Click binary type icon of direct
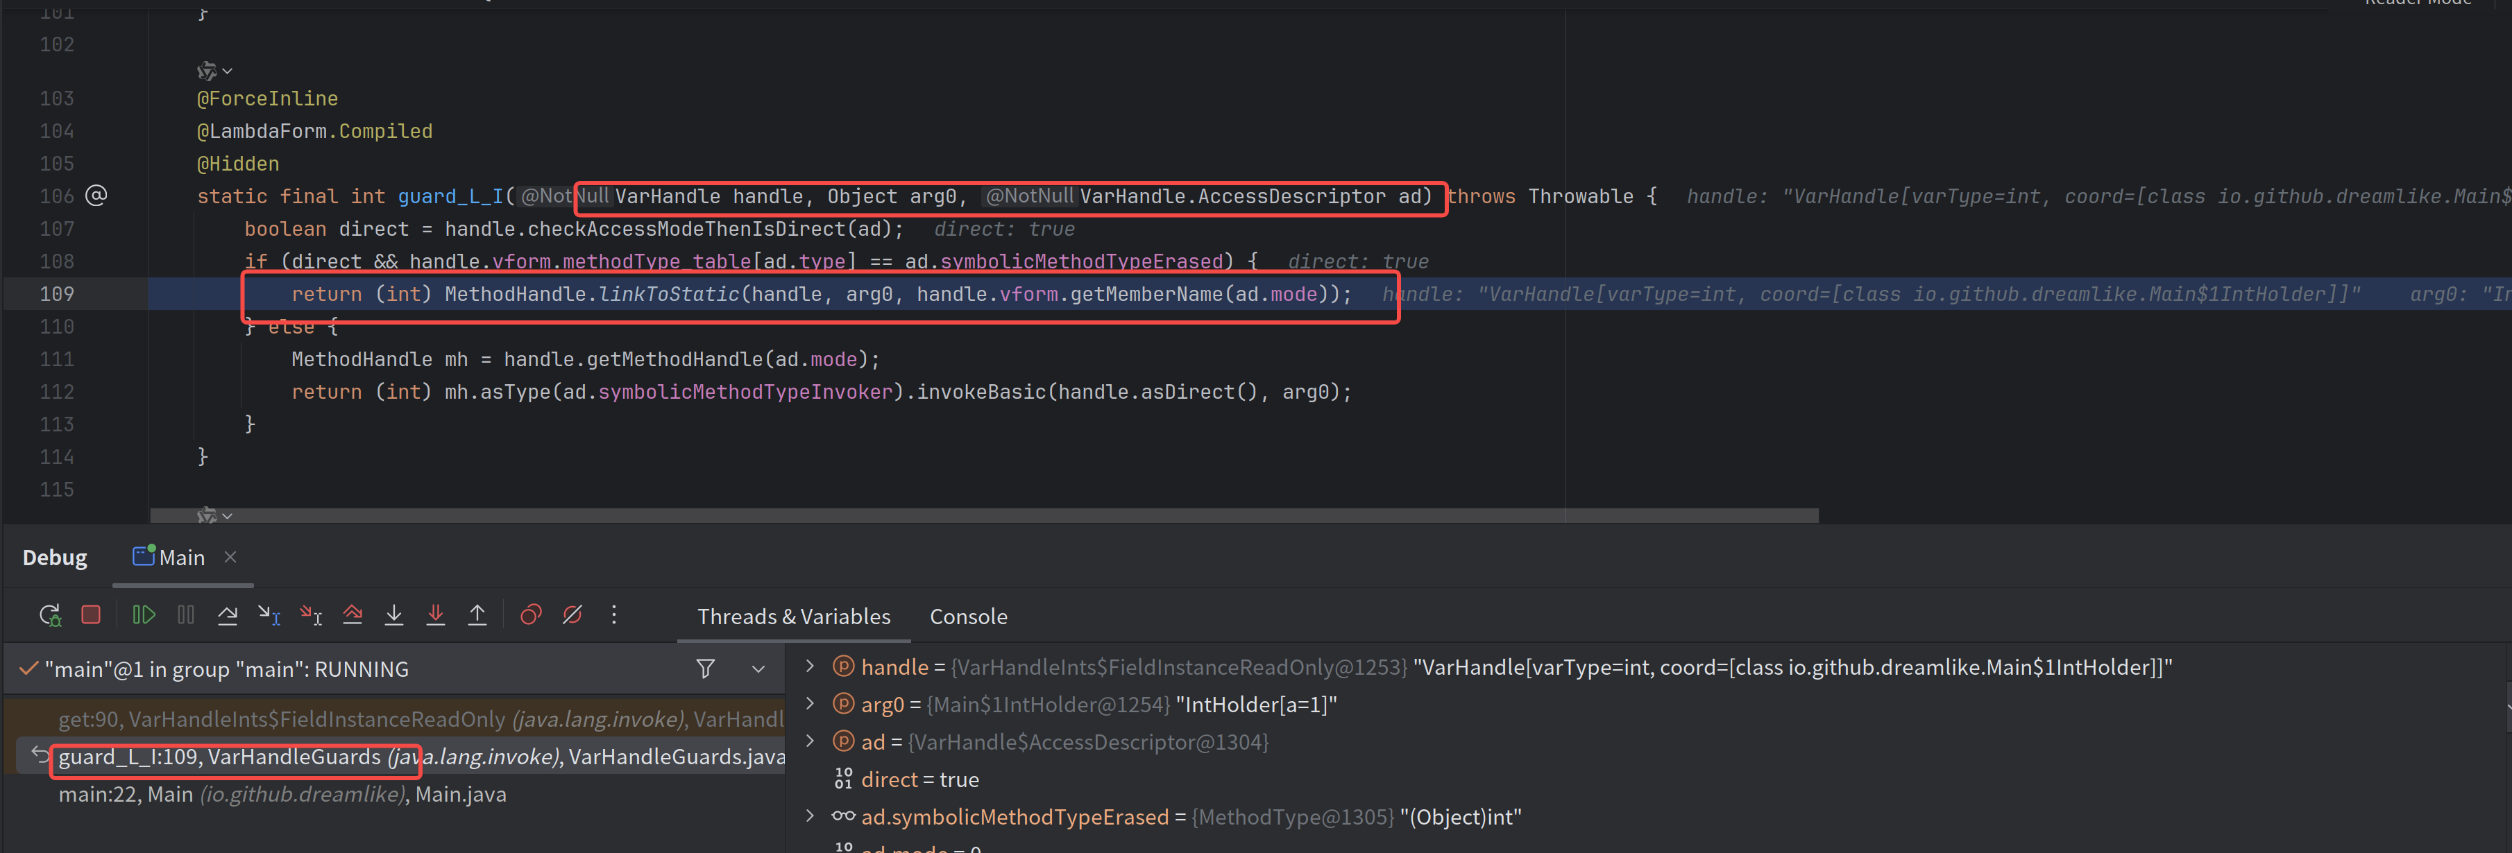Screen dimensions: 2512x853 coord(844,779)
